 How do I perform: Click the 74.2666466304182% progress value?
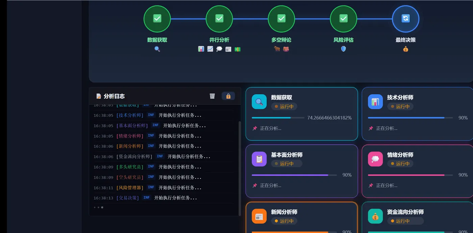329,118
